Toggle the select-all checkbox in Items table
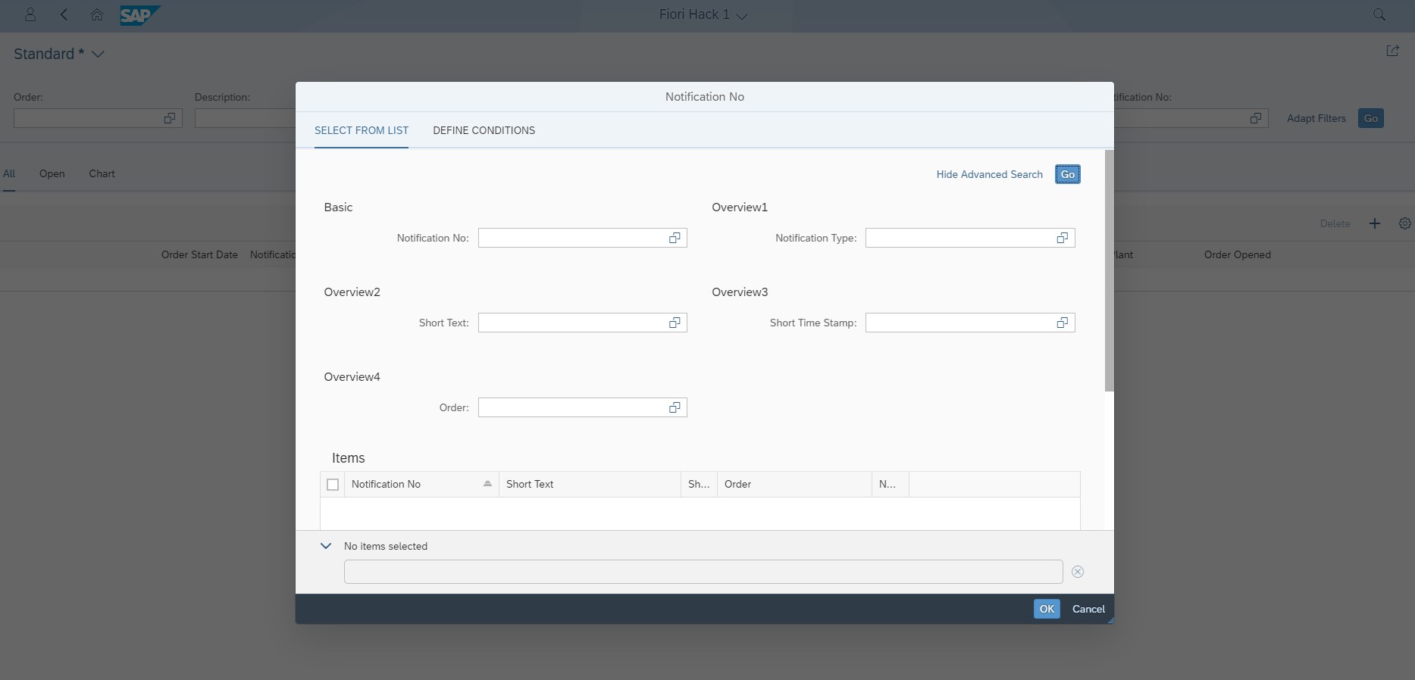 [x=333, y=485]
